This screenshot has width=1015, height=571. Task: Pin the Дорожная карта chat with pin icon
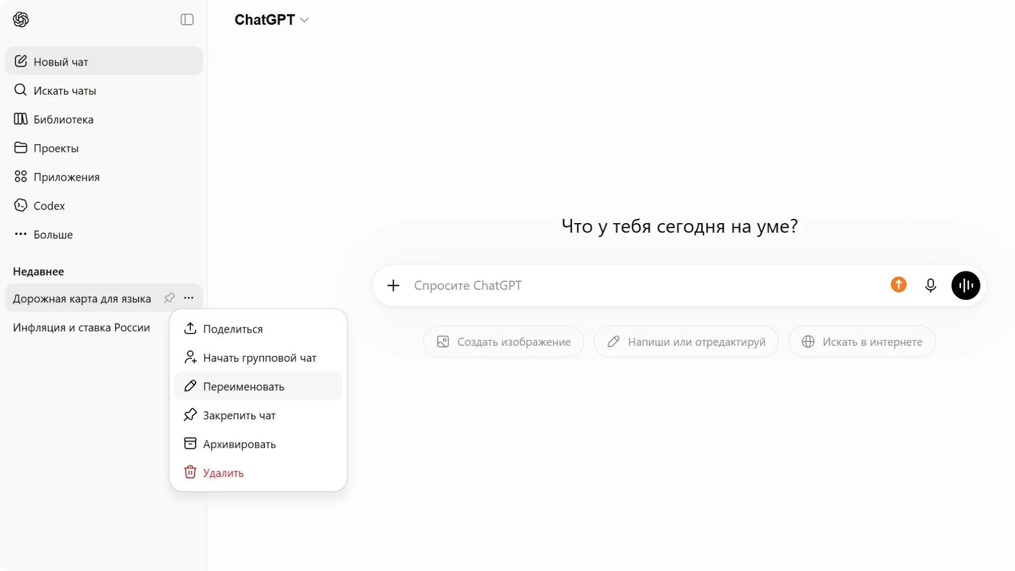click(169, 298)
